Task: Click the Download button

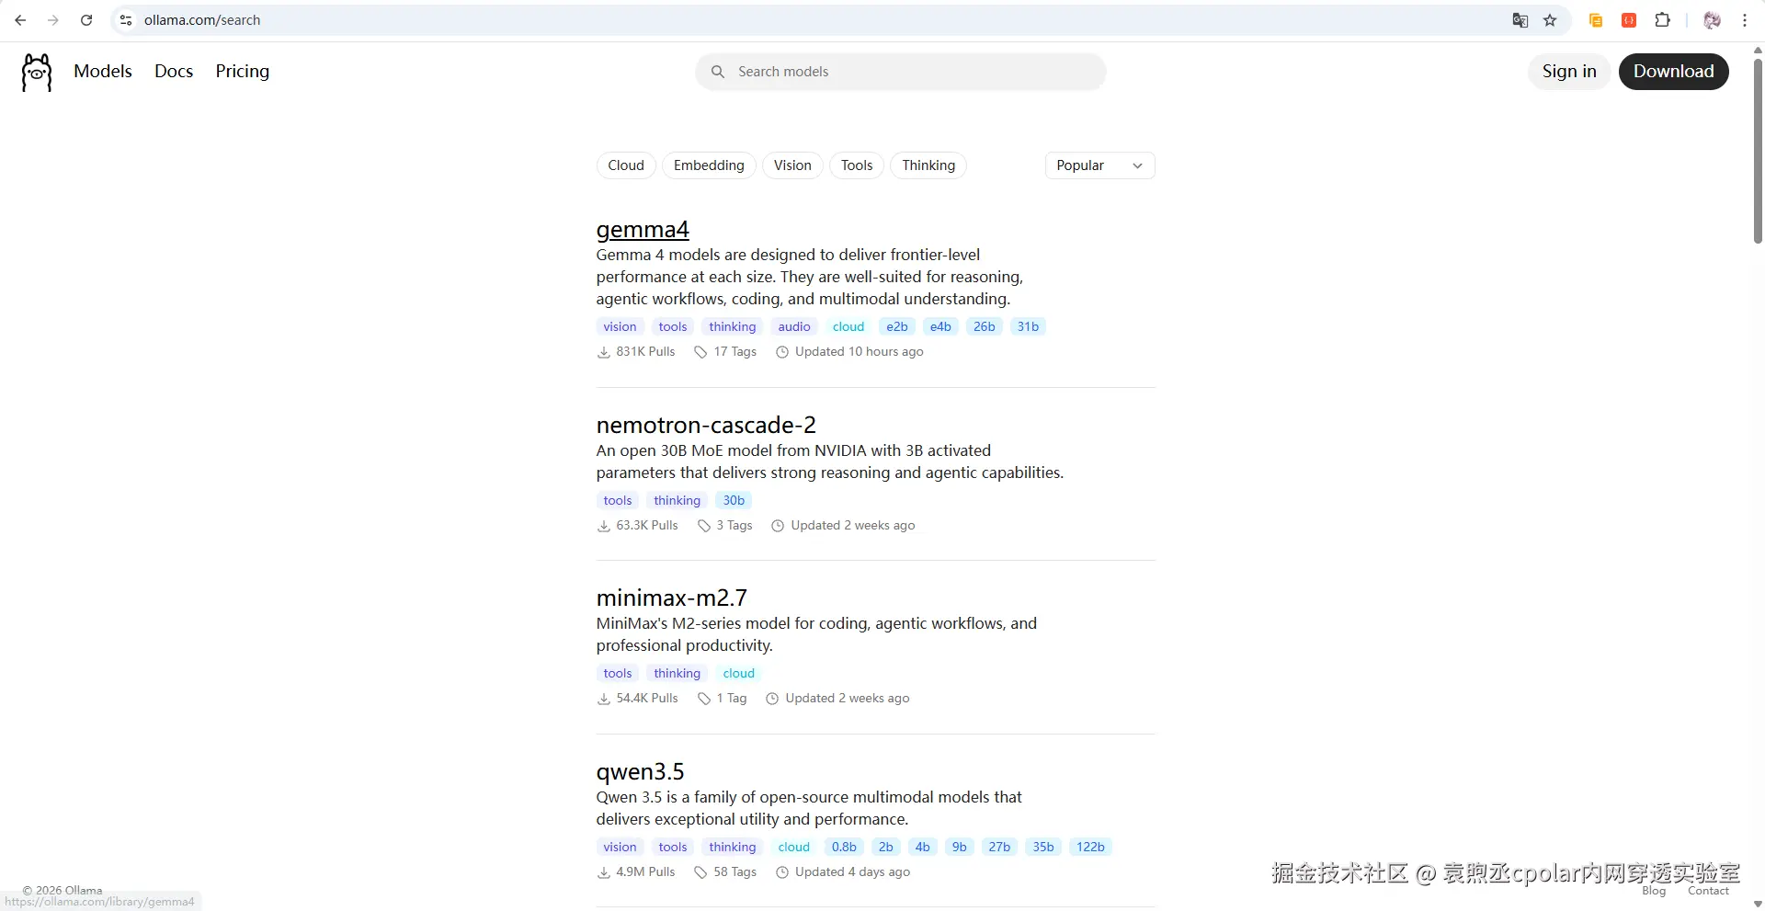Action: tap(1673, 72)
